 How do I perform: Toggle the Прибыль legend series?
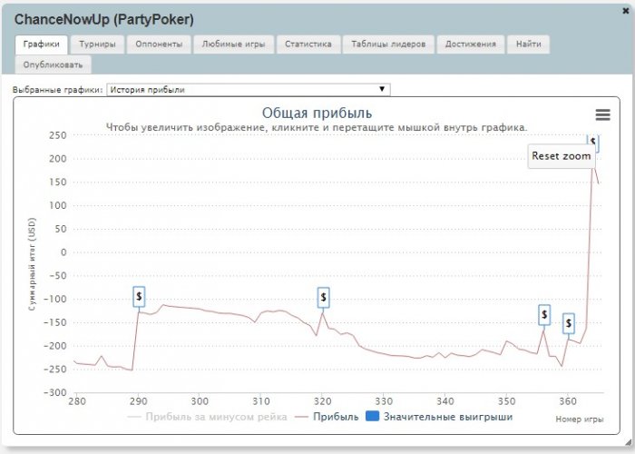(x=327, y=417)
